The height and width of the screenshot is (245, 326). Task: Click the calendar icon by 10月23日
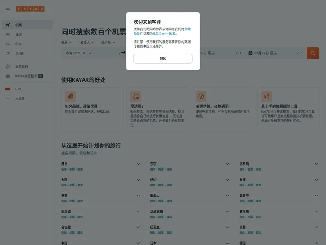[x=250, y=54]
